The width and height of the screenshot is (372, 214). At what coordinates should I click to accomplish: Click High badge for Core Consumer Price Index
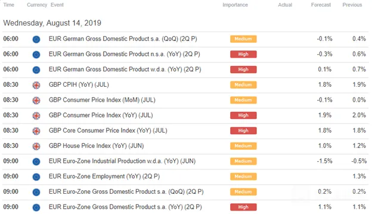pos(243,131)
